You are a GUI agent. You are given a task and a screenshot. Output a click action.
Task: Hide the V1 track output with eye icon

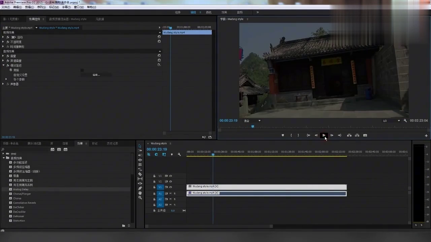tap(171, 187)
